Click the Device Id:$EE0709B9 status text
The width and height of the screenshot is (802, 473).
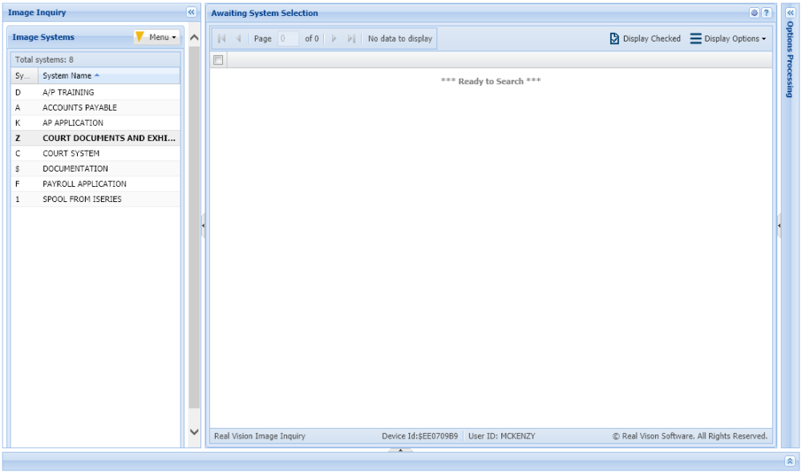[x=420, y=436]
